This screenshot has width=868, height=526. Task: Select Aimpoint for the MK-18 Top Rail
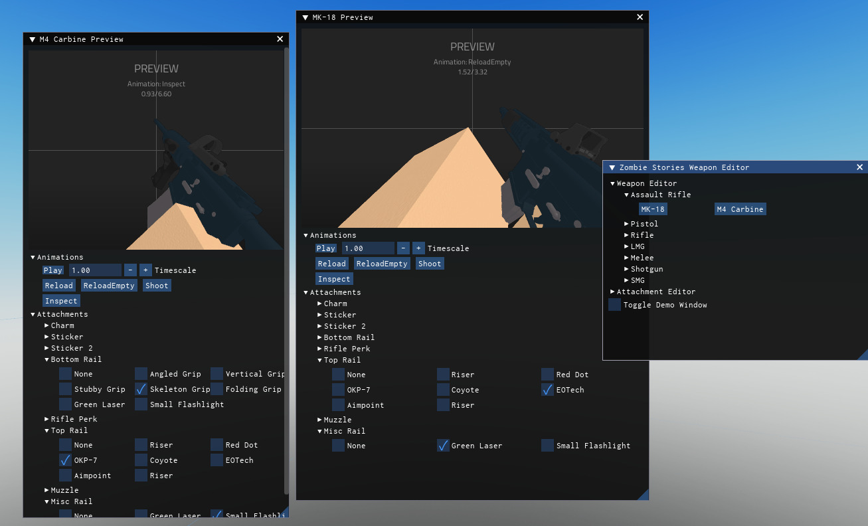[338, 405]
